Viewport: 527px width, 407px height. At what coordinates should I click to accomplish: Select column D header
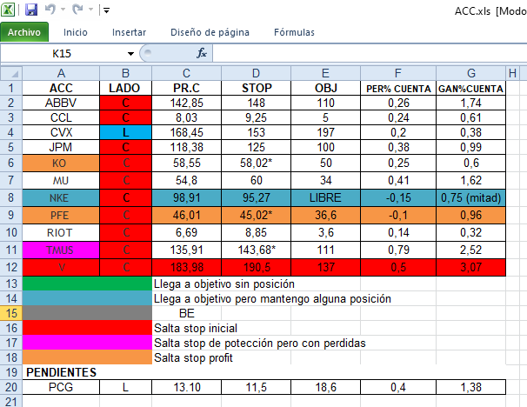click(256, 73)
